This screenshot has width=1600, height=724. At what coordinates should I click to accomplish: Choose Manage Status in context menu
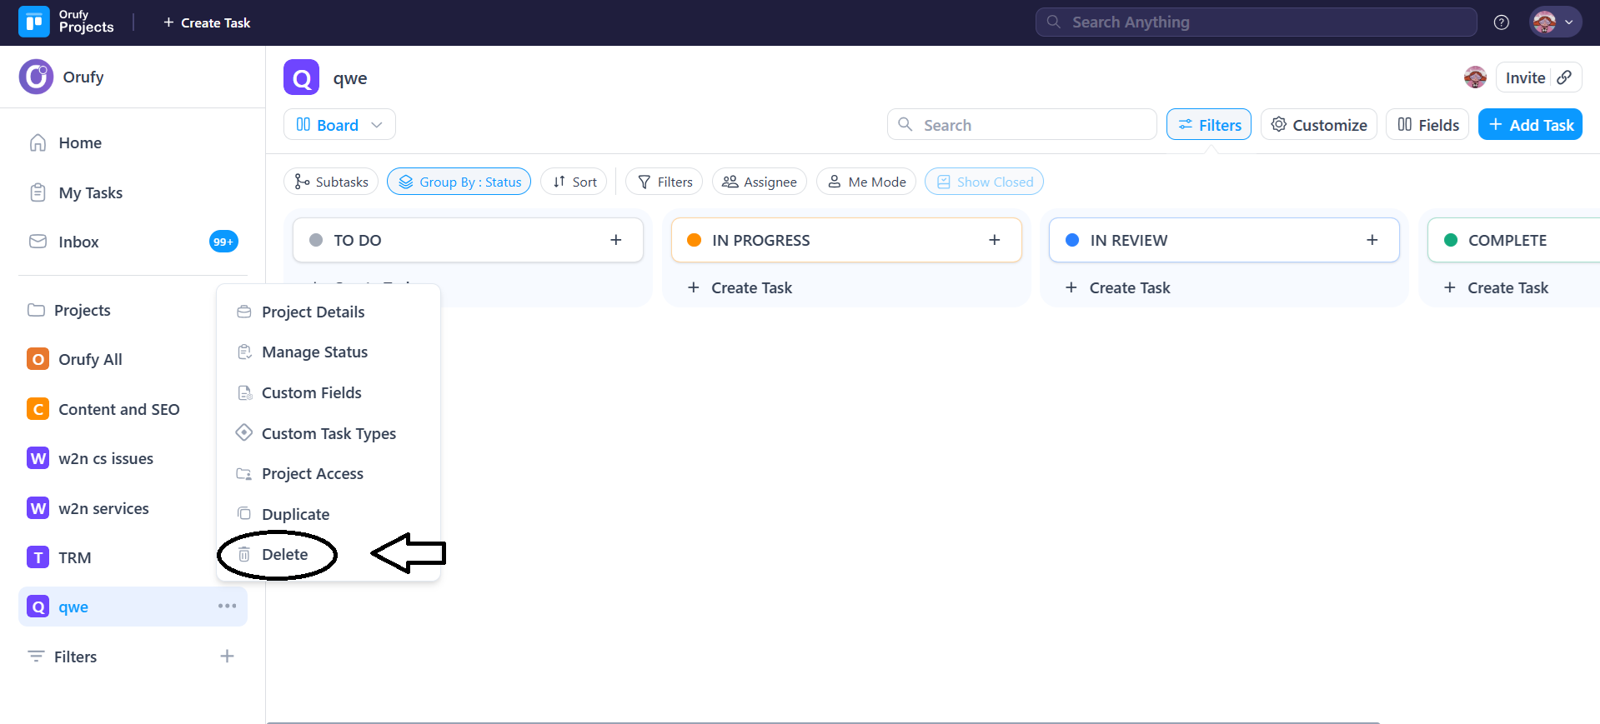point(314,352)
